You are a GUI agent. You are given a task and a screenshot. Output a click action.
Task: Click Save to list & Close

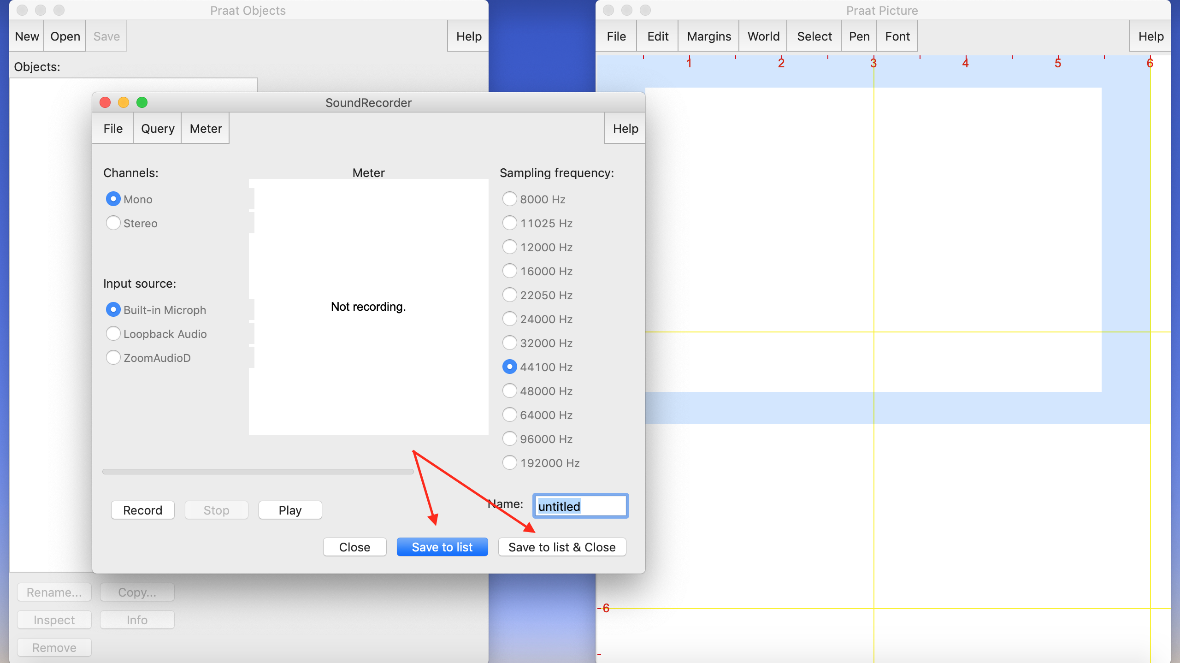coord(562,547)
